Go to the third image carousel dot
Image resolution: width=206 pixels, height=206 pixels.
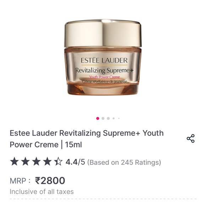pos(108,118)
